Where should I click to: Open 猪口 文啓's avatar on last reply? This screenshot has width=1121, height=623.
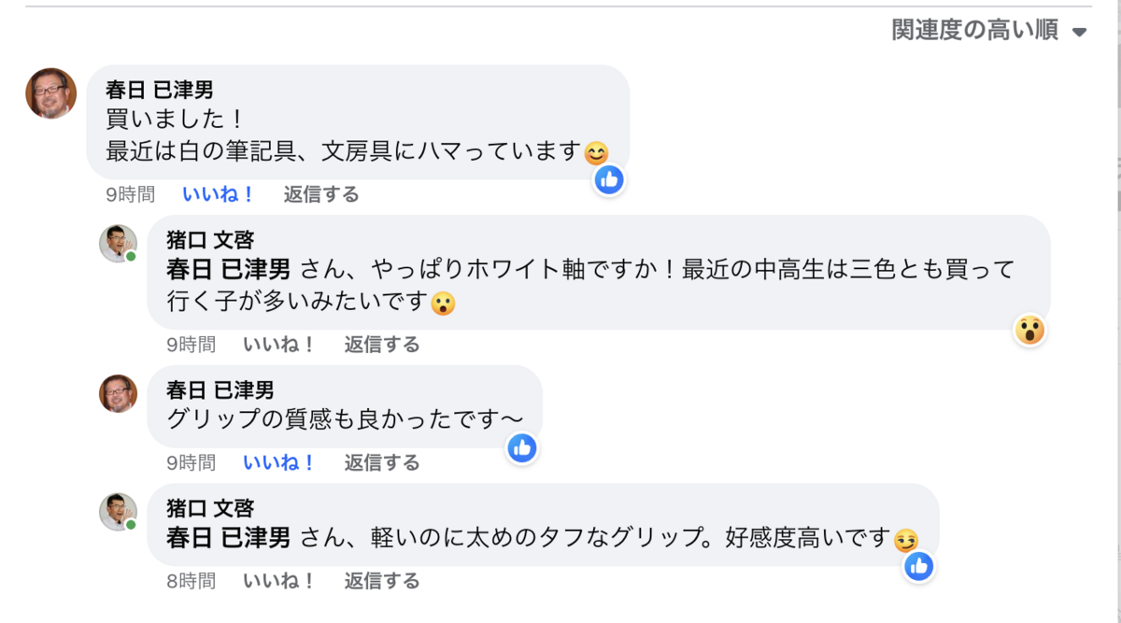coord(118,512)
